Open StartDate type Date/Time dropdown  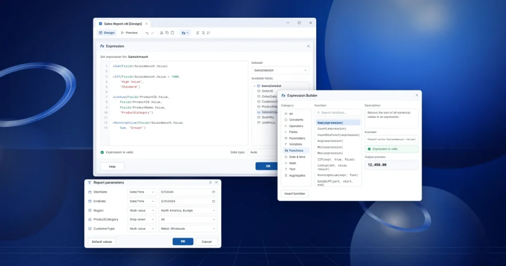tap(142, 192)
